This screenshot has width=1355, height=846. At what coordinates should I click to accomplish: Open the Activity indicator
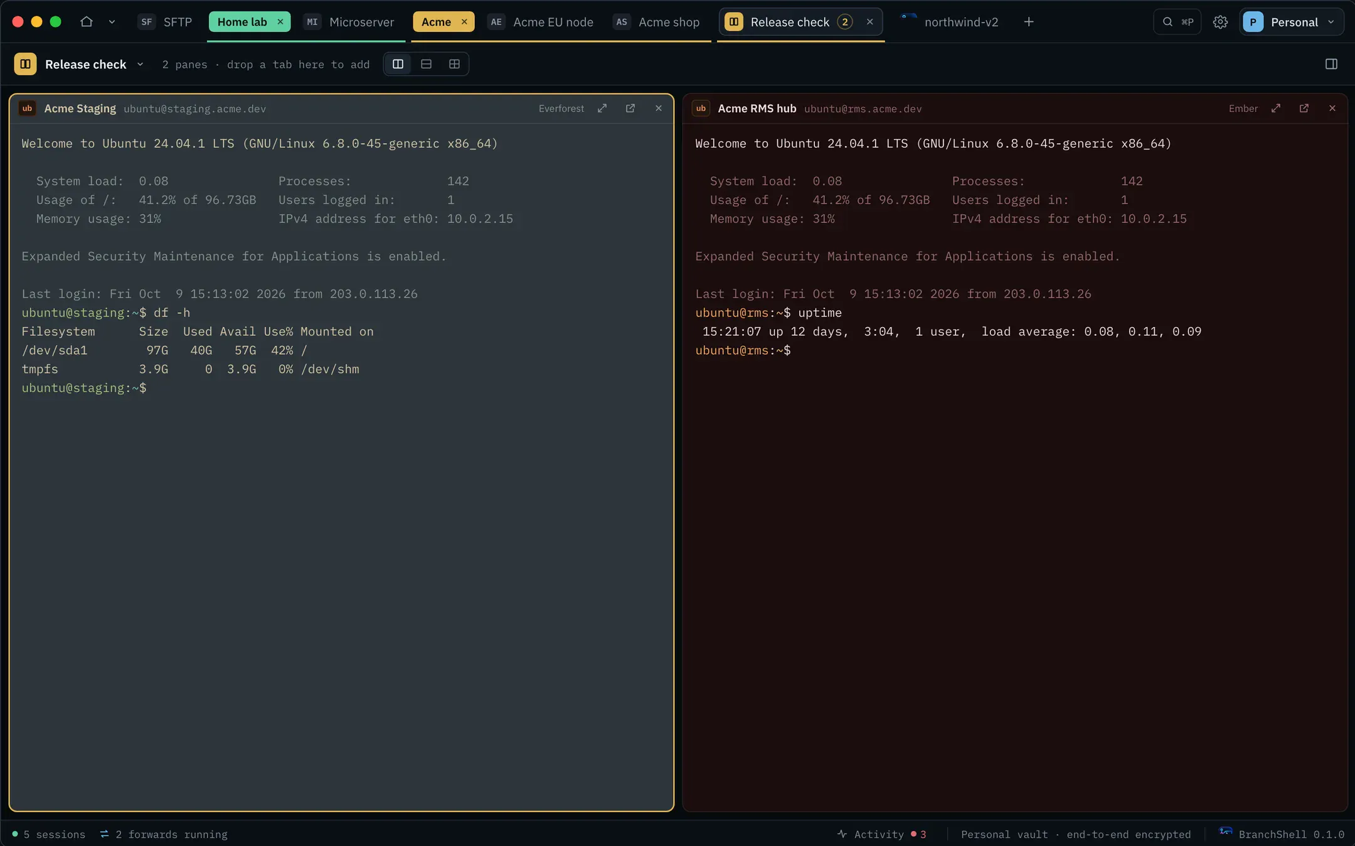[x=881, y=834]
